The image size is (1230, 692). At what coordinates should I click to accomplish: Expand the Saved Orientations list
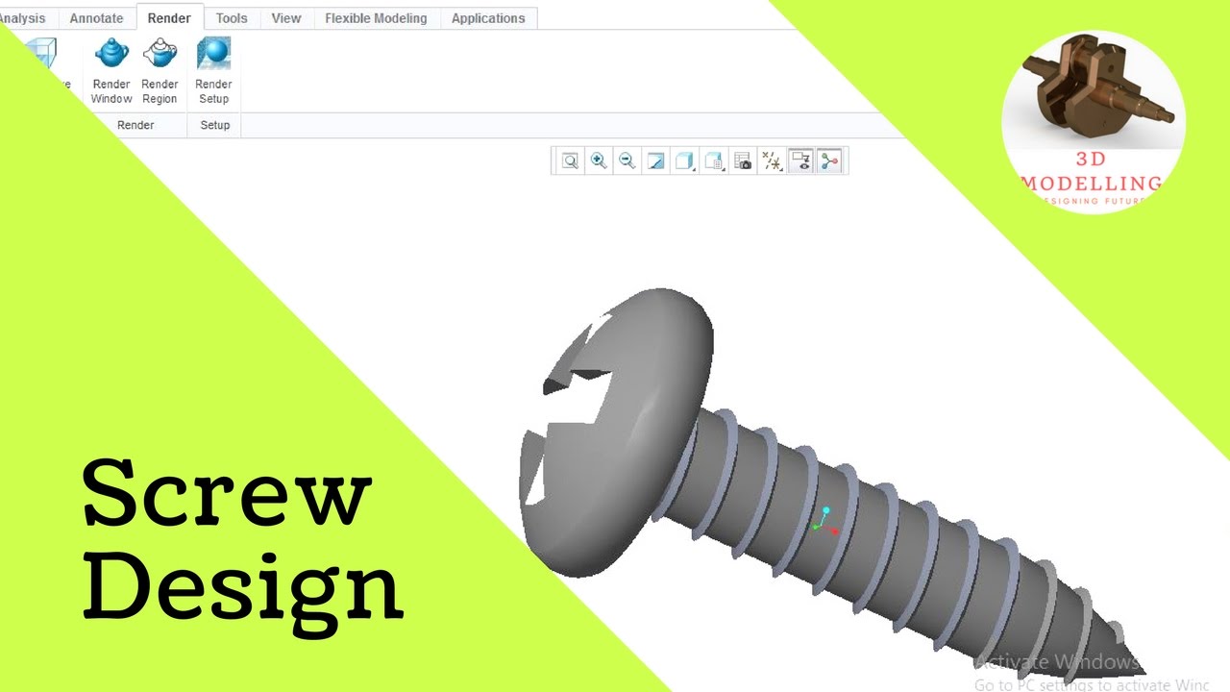[714, 161]
